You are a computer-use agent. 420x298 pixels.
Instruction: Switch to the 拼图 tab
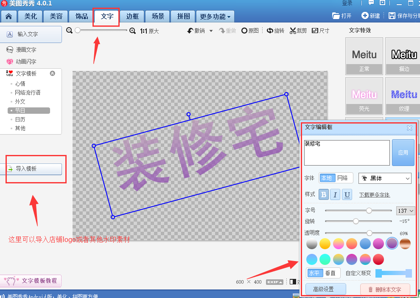pyautogui.click(x=183, y=17)
